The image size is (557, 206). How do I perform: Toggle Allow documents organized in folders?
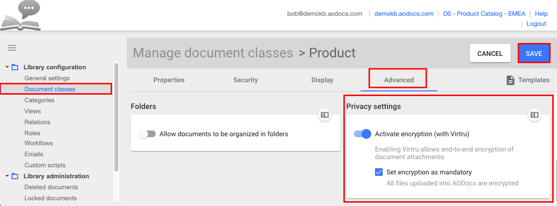click(147, 134)
